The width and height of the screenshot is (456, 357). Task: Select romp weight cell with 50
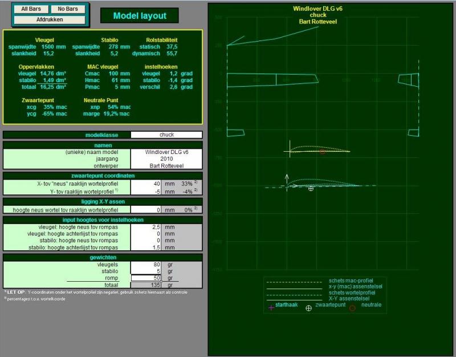click(x=146, y=278)
